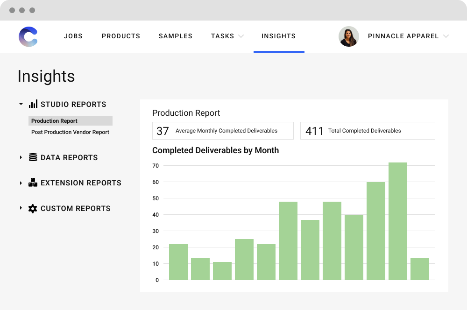This screenshot has height=310, width=467.
Task: Open the Samples tab
Action: (176, 36)
